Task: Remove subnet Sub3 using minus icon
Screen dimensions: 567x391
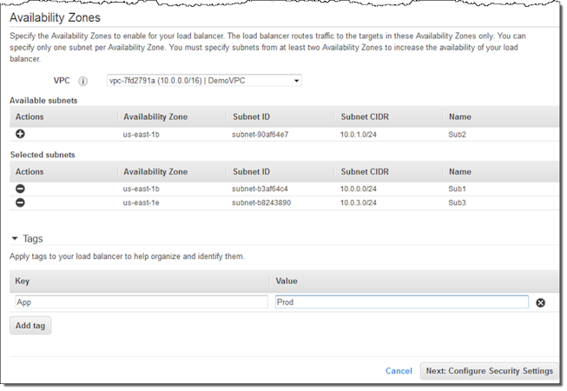Action: click(x=20, y=202)
